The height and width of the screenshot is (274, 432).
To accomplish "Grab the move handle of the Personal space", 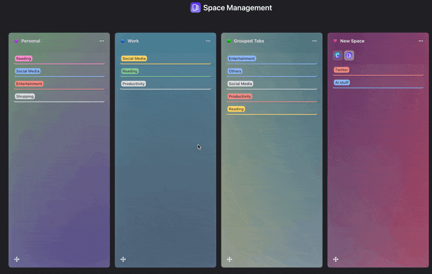I will pos(17,259).
